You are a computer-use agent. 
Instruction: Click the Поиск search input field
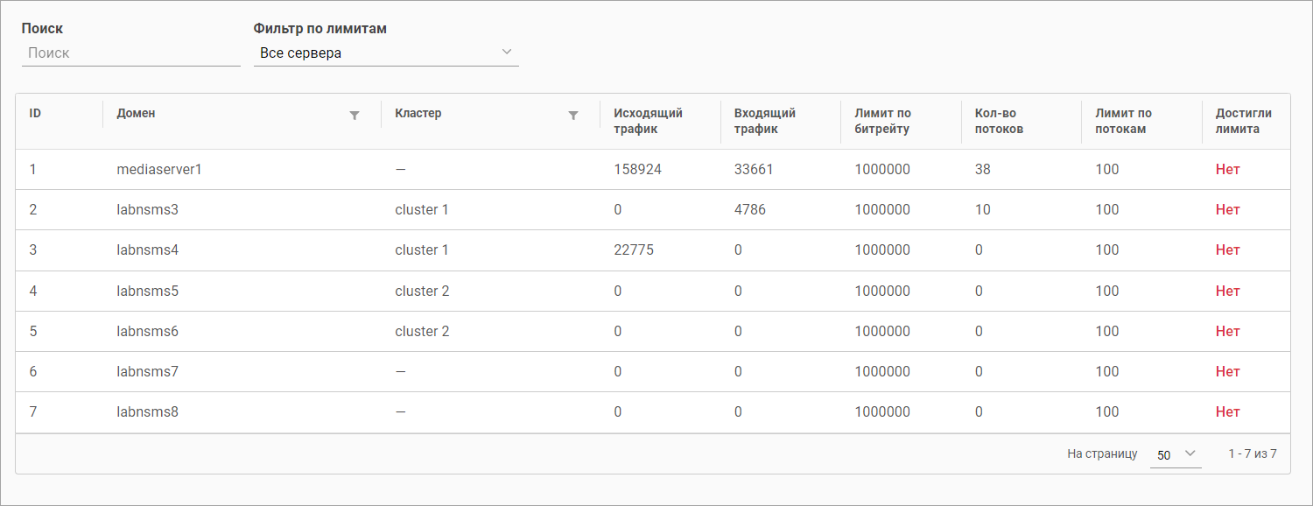point(130,53)
